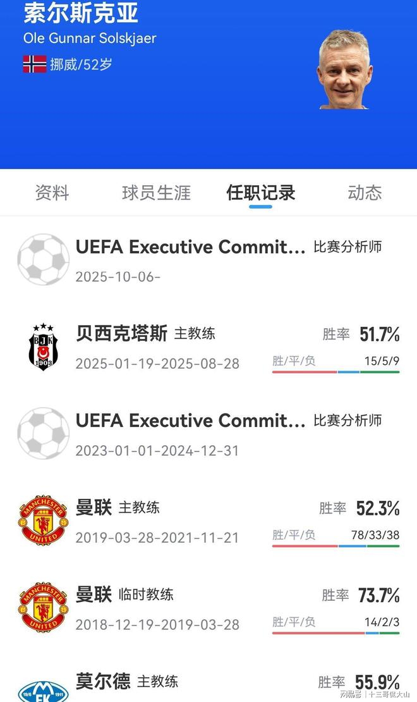Click the 2025-10-06 UEFA Executive Committee title
This screenshot has height=702, width=417.
(x=190, y=247)
